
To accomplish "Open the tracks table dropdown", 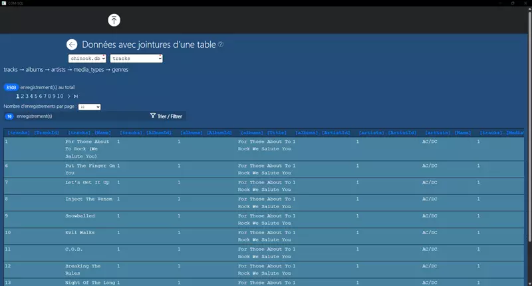I will 136,59.
